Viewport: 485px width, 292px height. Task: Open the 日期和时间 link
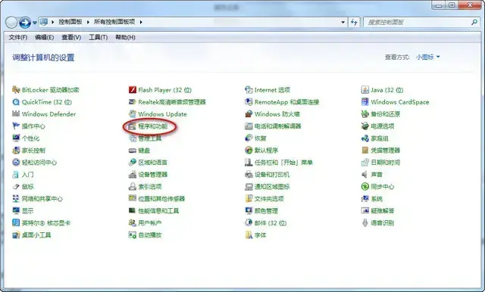[386, 163]
